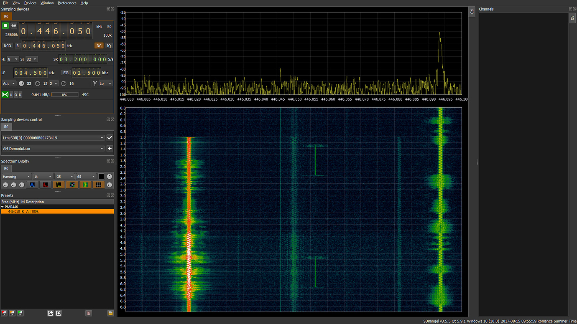Toggle the NCO button
577x324 pixels.
tap(8, 46)
